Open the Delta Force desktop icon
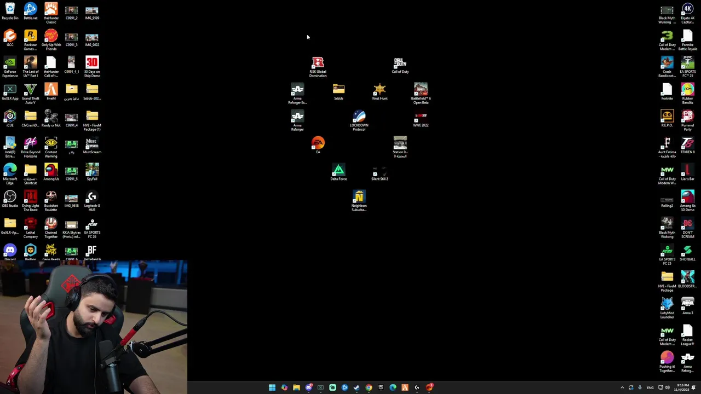Image resolution: width=701 pixels, height=394 pixels. 338,172
